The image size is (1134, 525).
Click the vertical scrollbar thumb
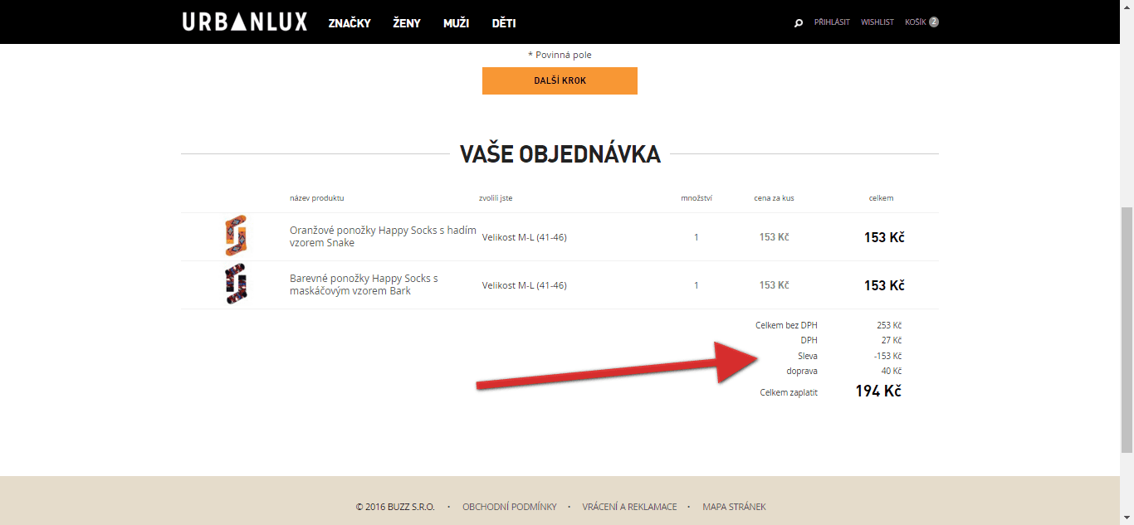[x=1127, y=330]
